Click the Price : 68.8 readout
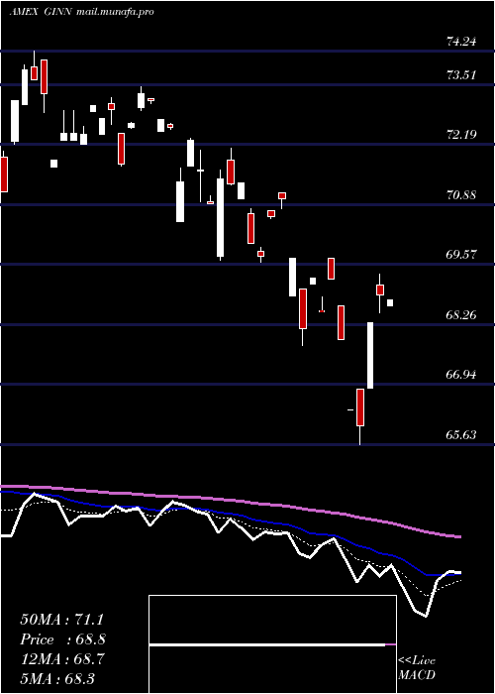 pos(62,639)
